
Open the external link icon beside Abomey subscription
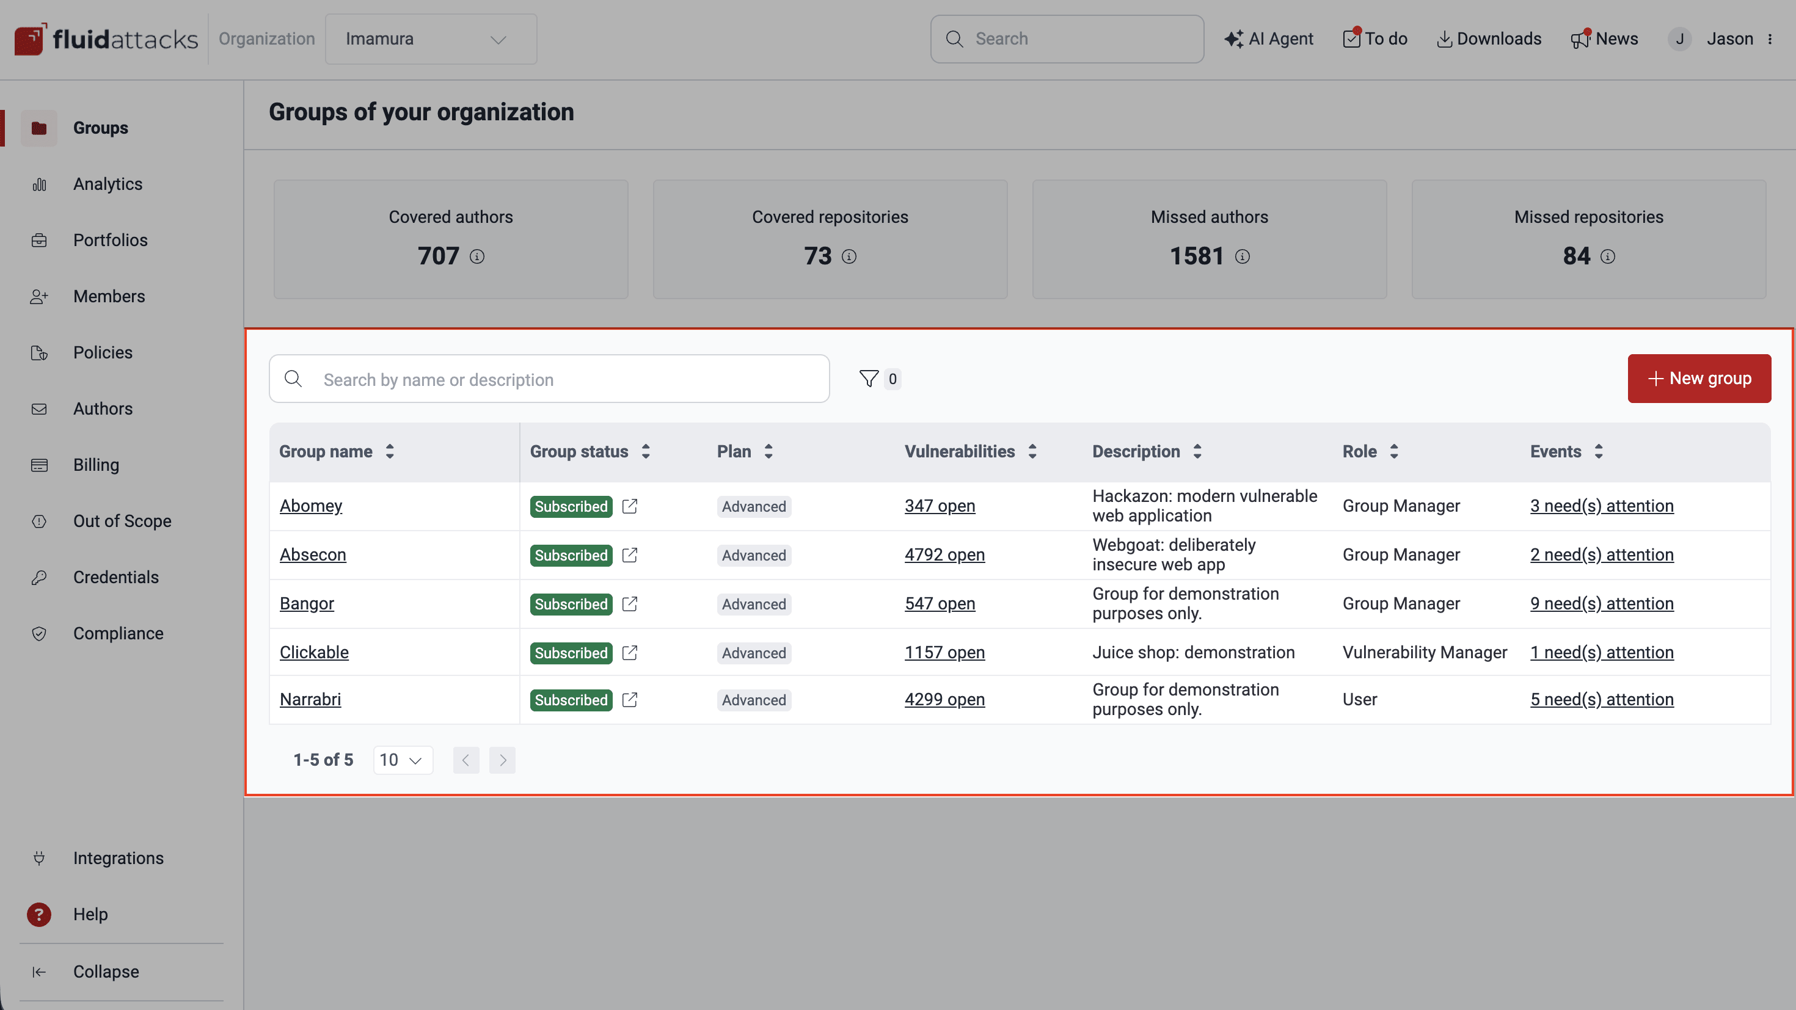[x=630, y=506]
